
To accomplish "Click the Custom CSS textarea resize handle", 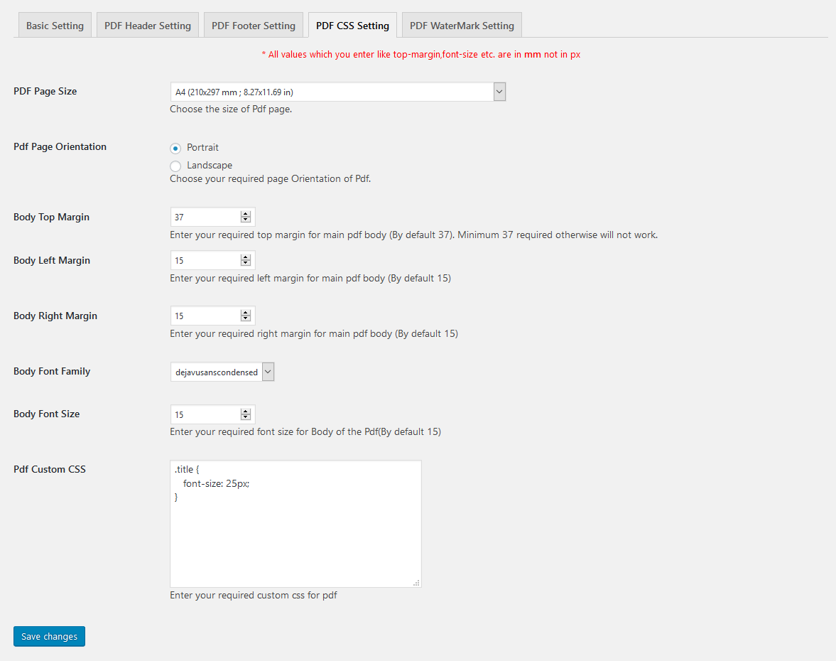I will (x=416, y=583).
